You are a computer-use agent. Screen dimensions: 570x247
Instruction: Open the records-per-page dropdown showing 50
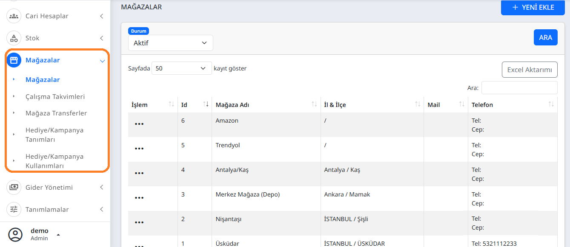tap(181, 68)
